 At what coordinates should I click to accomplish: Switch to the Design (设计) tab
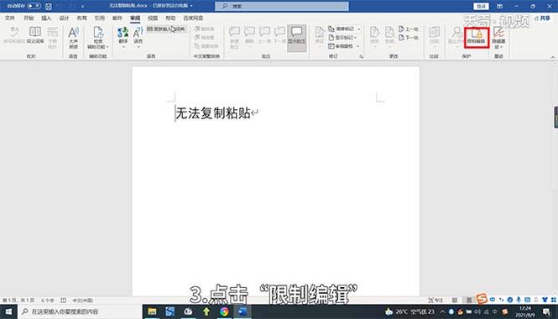coord(64,18)
